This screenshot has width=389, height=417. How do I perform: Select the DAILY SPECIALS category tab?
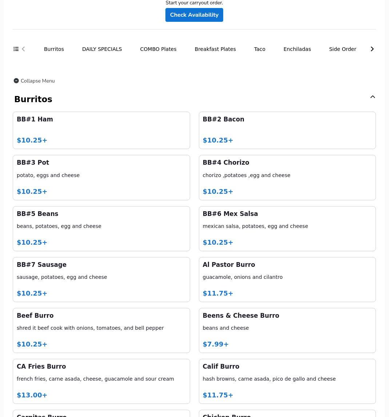102,49
